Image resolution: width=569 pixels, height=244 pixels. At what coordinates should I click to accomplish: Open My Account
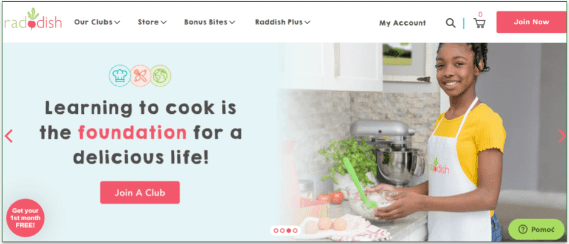(x=402, y=23)
